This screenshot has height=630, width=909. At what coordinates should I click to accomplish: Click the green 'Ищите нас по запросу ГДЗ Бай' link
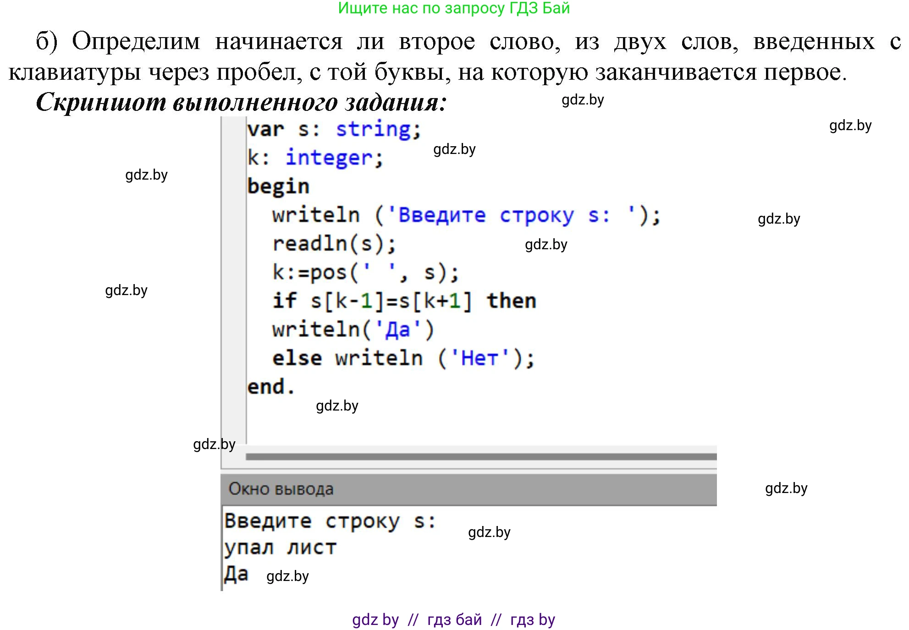point(453,8)
